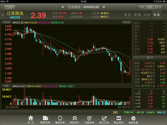Tap the bid price 2.35 row

150,52
